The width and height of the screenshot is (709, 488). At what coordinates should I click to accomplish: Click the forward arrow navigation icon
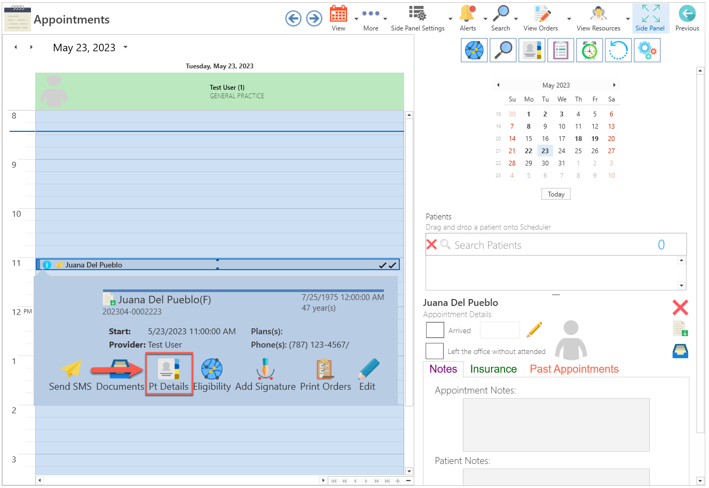pos(314,19)
